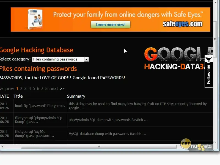
Task: Click the vertical scrollbar up arrow
Action: [x=215, y=2]
